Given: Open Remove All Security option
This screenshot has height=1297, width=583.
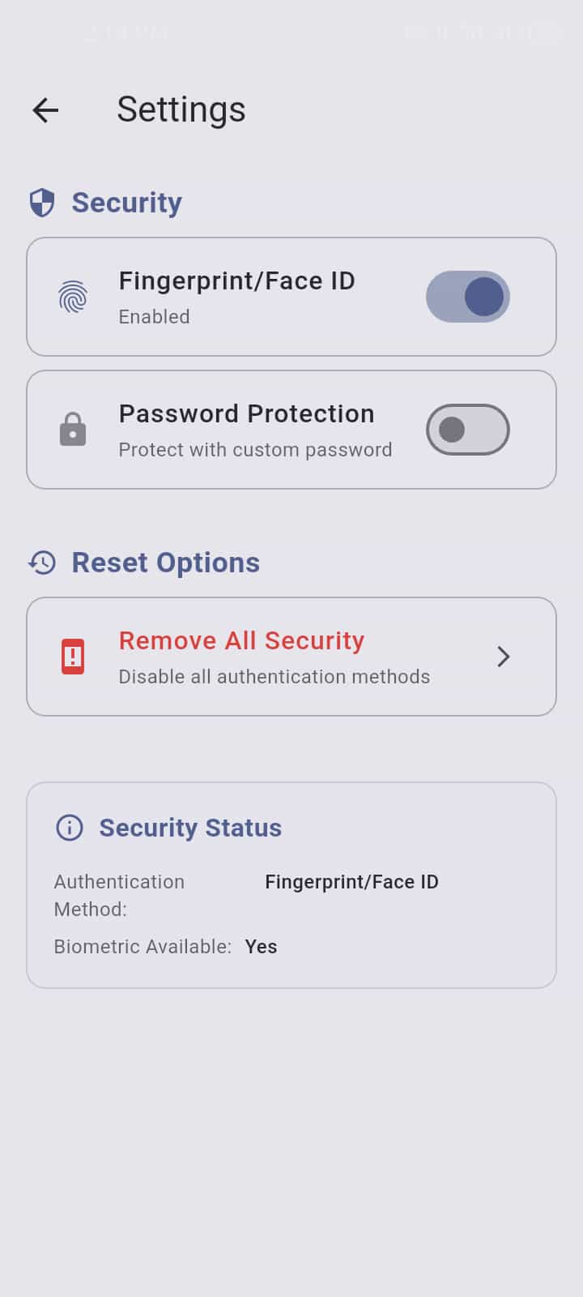Looking at the screenshot, I should 241,641.
